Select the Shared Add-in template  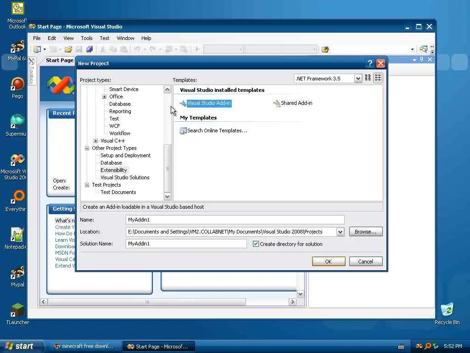[293, 103]
